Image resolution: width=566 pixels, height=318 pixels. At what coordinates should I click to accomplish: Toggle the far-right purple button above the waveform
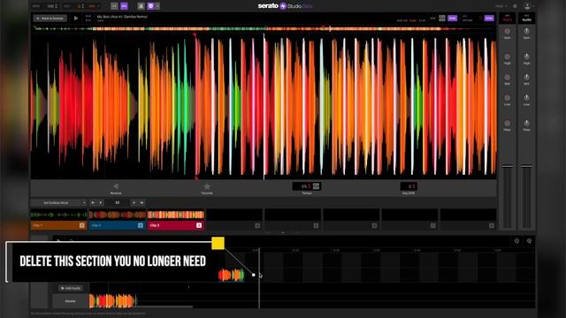point(489,18)
